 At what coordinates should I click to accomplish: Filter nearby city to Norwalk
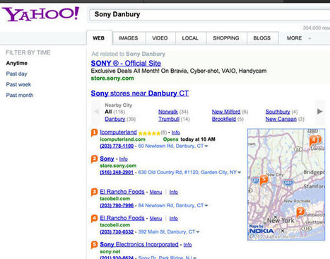(168, 112)
